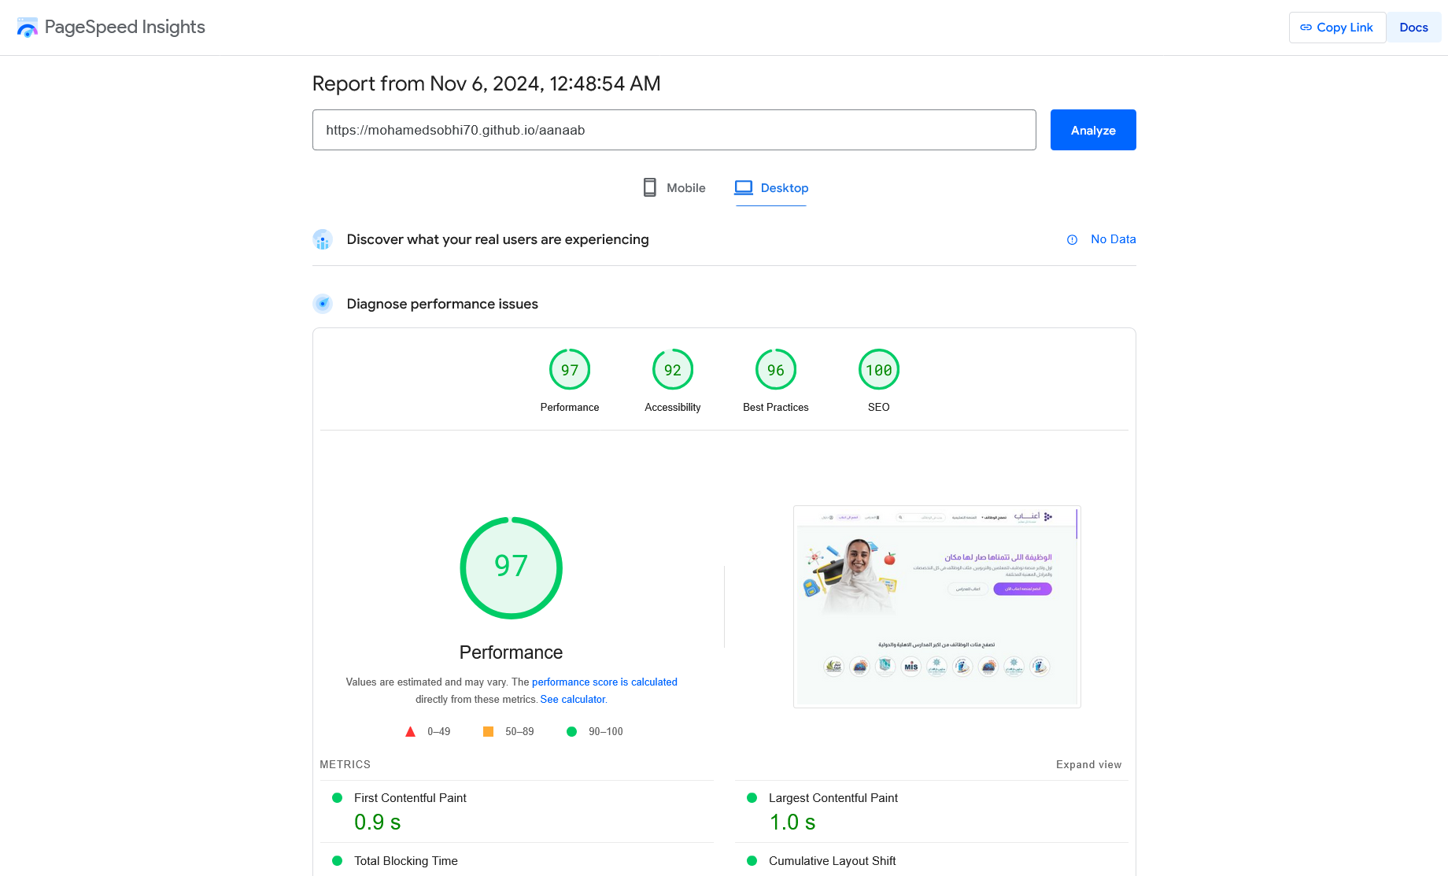
Task: Select the Performance 97 score gauge
Action: [570, 369]
